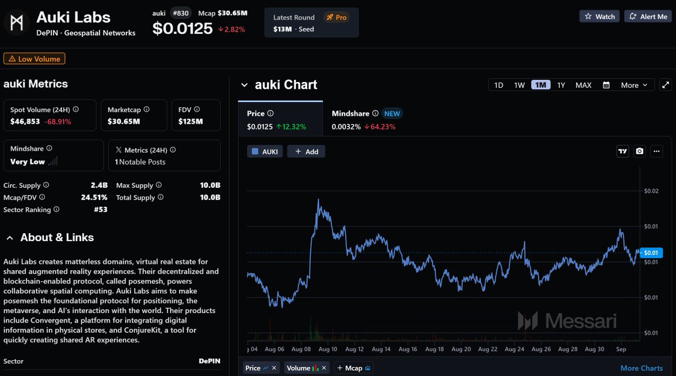The image size is (676, 376).
Task: Click the AUKI series chip
Action: (265, 151)
